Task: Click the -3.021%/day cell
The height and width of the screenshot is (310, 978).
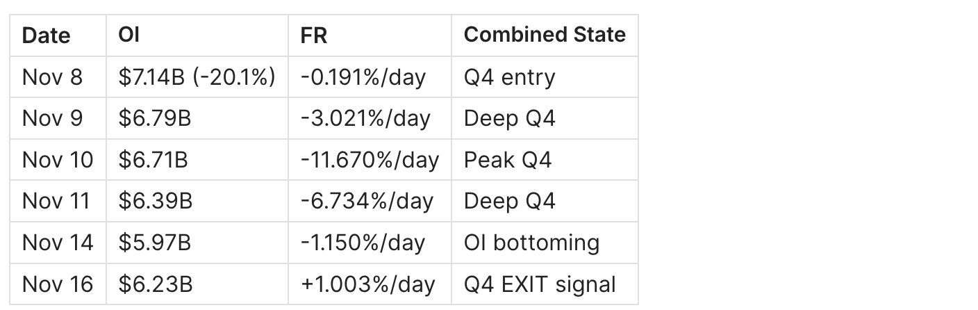Action: coord(365,118)
